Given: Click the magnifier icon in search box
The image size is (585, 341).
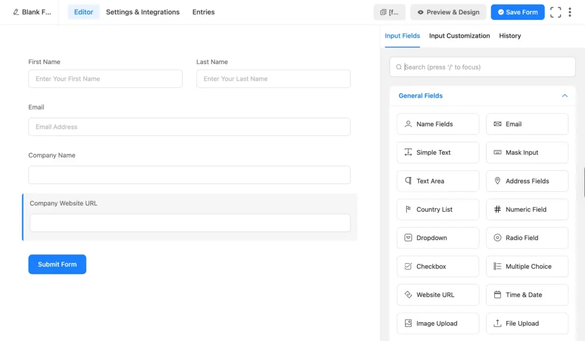Looking at the screenshot, I should pyautogui.click(x=399, y=67).
